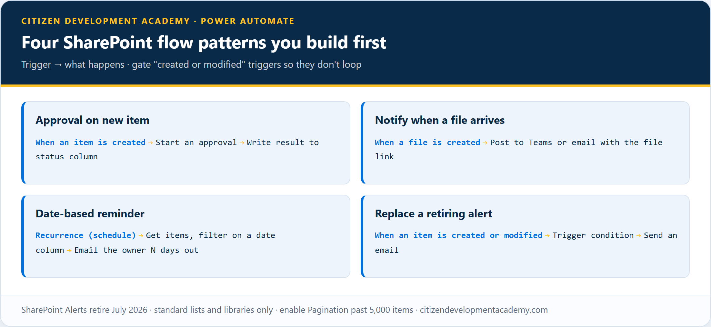This screenshot has height=327, width=711.
Task: Click the 'Notify when a file arrives' heading
Action: 440,120
